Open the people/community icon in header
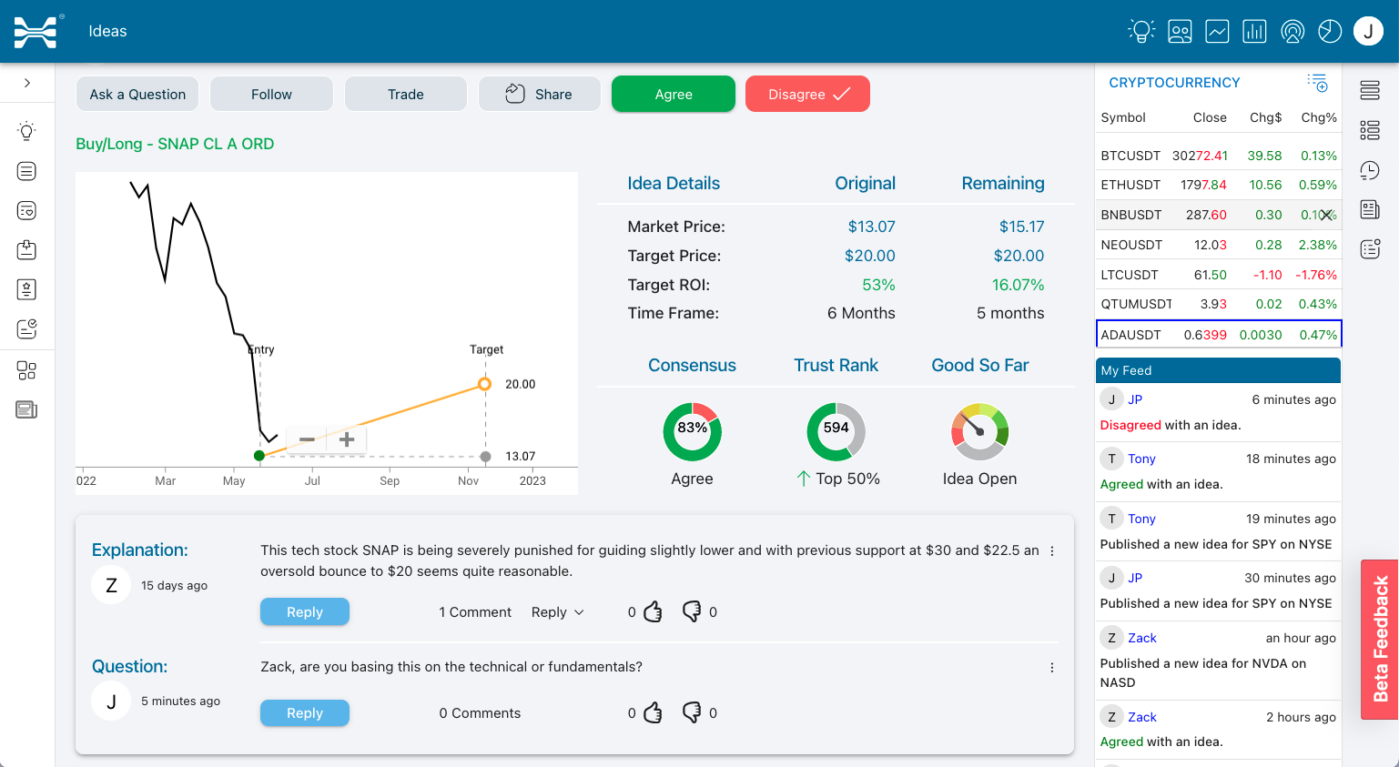1399x767 pixels. tap(1180, 32)
